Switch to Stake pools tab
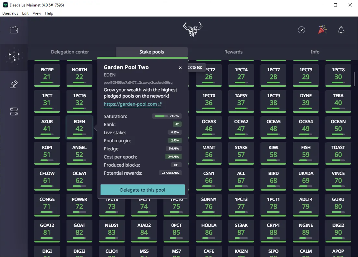This screenshot has width=358, height=257. point(152,52)
